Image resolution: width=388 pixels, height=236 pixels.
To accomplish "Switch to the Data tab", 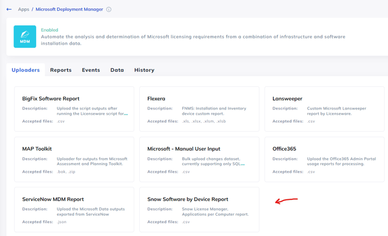I will click(117, 70).
